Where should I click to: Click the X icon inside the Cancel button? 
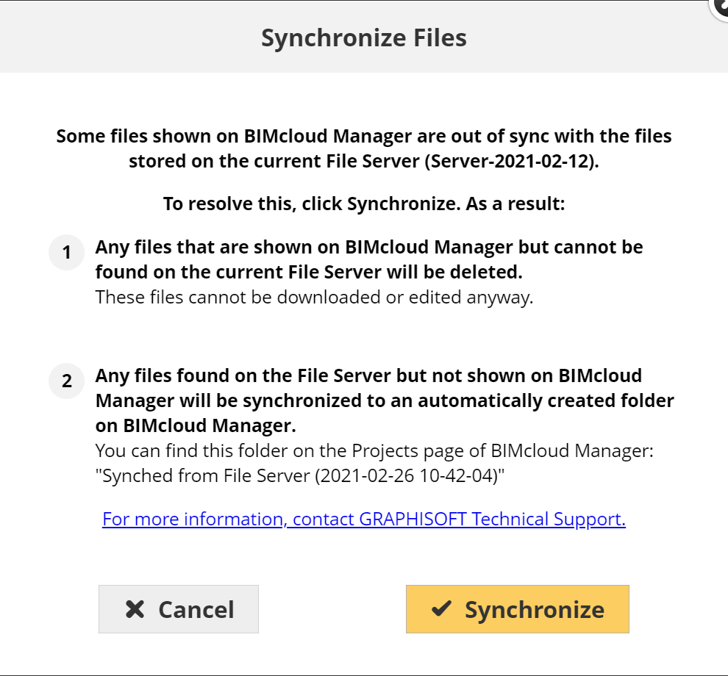pyautogui.click(x=134, y=608)
